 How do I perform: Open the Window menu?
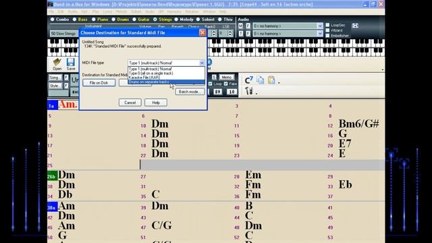coord(209,11)
